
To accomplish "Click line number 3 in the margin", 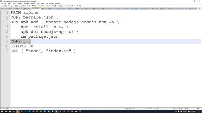I will (x=7, y=22).
